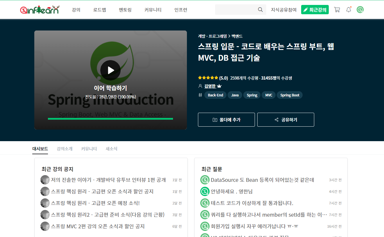Screen dimensions: 384x237
Task: Click 개발 · 프로그래밍 breadcrumb
Action: (x=212, y=36)
